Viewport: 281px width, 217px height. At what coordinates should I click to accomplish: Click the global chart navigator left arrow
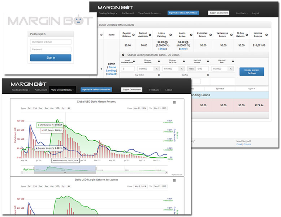coord(22,173)
